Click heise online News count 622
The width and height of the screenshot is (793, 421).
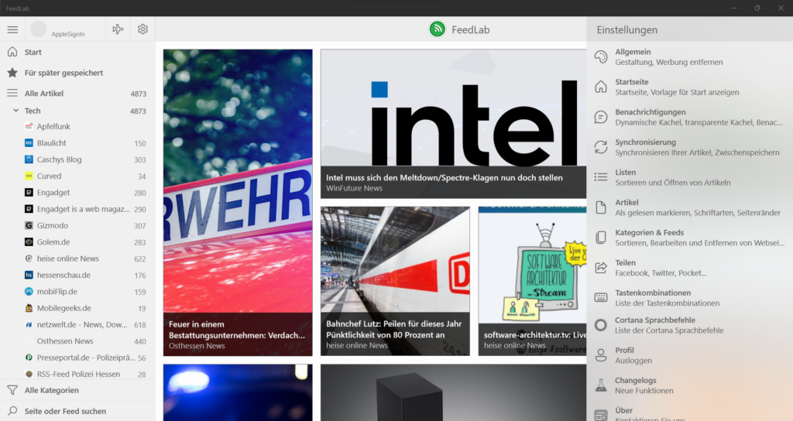pos(140,258)
